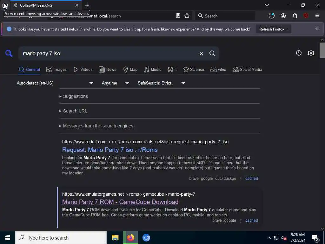Clear the search query with X icon

[201, 53]
